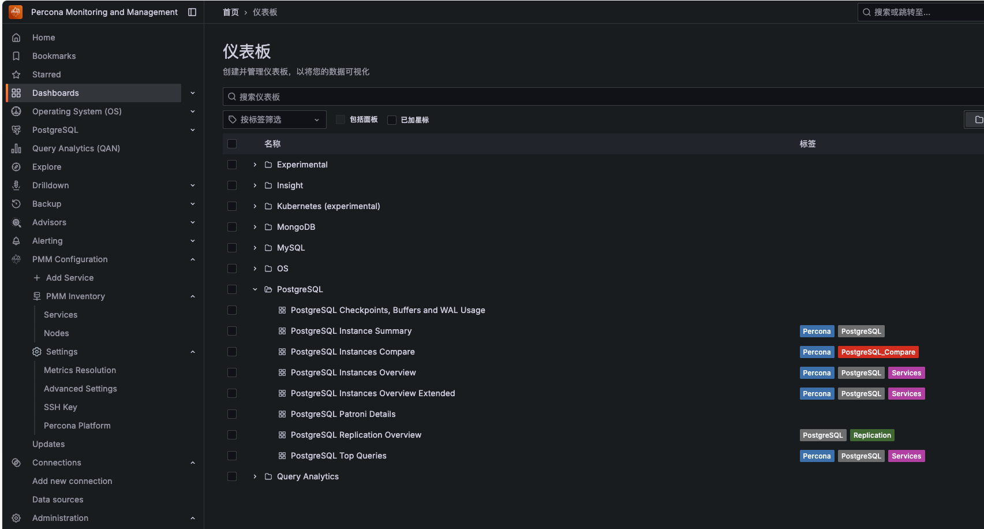Click the PostgreSQL elephant icon in sidebar

tap(16, 130)
